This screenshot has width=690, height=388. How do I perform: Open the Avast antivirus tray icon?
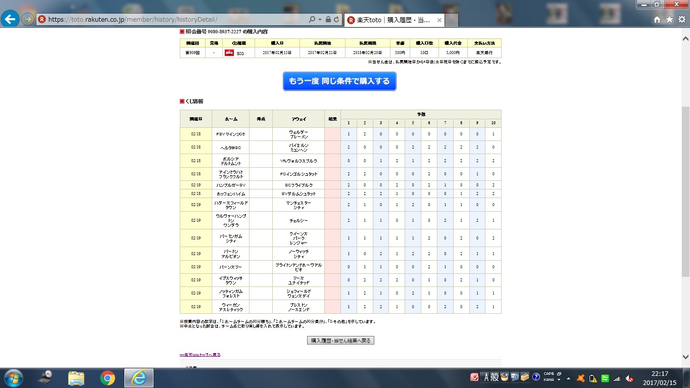[581, 378]
